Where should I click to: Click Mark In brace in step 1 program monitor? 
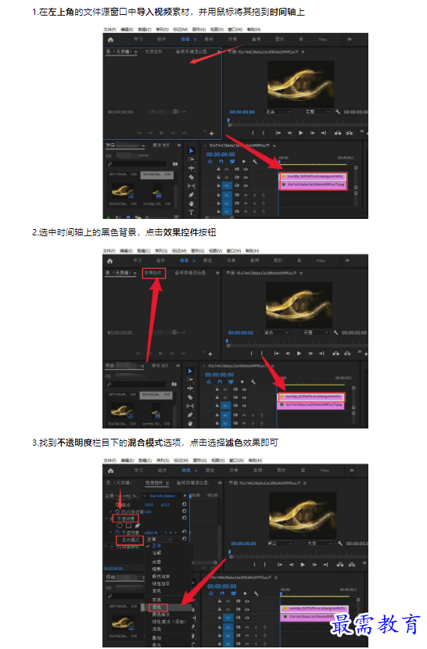click(253, 133)
